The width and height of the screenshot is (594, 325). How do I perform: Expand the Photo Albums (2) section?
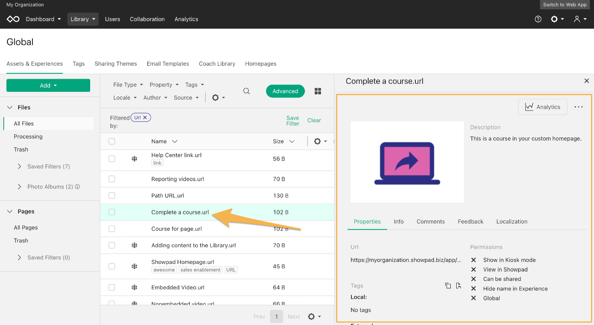pyautogui.click(x=19, y=186)
